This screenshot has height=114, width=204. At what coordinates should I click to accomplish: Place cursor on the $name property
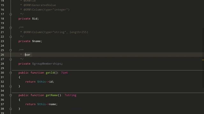point(36,41)
